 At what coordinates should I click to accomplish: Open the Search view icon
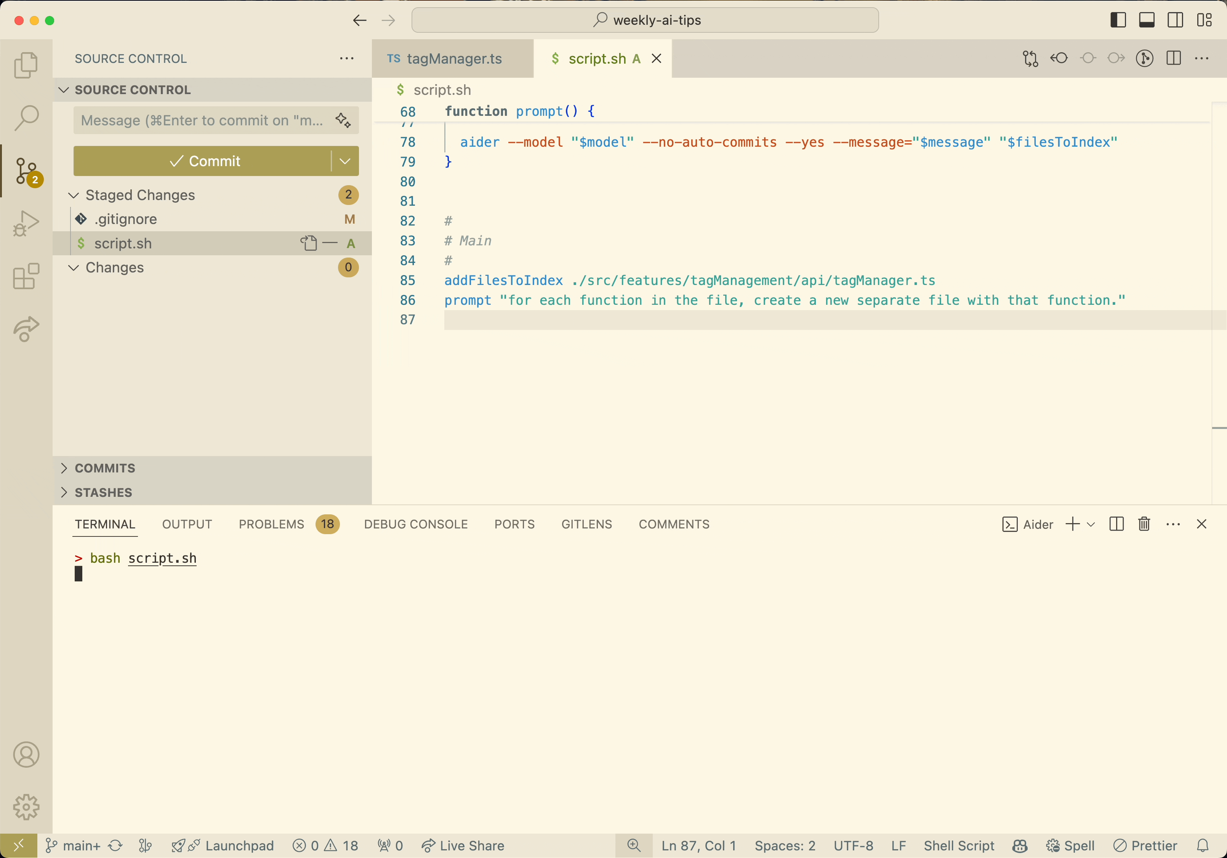(26, 118)
